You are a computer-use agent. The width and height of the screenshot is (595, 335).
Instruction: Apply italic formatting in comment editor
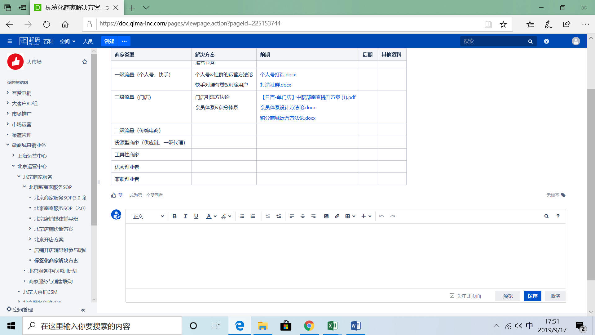pyautogui.click(x=185, y=216)
